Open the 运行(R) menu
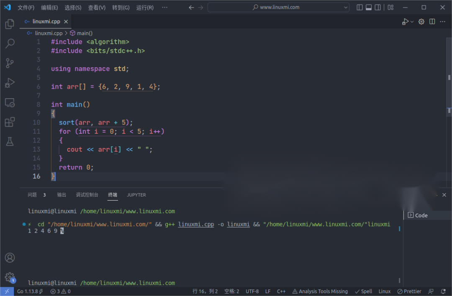 (145, 8)
